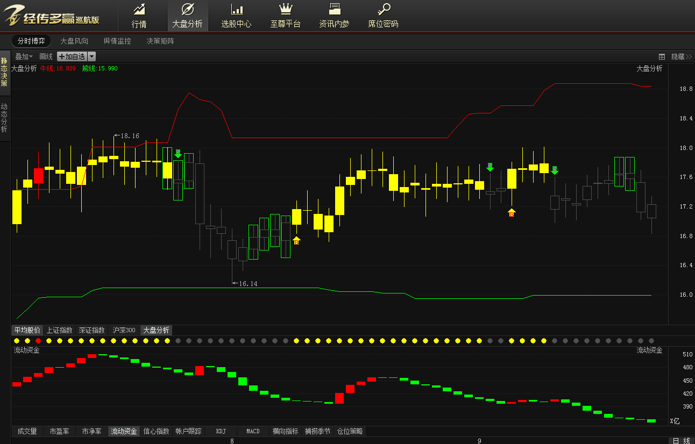Open the 行情 market quotes section

[x=139, y=16]
